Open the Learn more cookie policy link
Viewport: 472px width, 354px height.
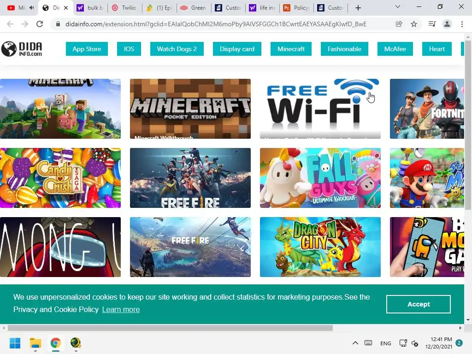click(x=121, y=309)
